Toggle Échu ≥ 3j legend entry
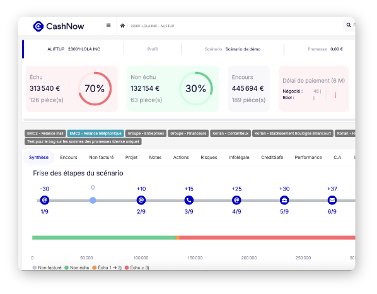The width and height of the screenshot is (377, 294). (137, 268)
